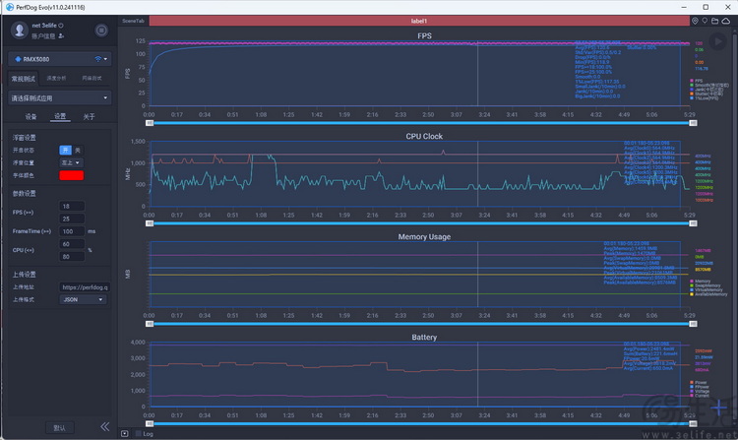Image resolution: width=738 pixels, height=440 pixels.
Task: Open the JSON upload format dropdown
Action: [x=83, y=300]
